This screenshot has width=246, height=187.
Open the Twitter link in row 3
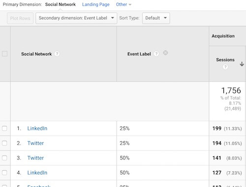35,158
